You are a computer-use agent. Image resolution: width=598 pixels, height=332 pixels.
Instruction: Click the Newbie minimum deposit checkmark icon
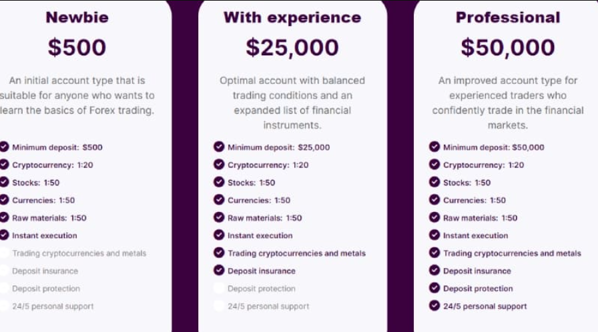coord(5,147)
